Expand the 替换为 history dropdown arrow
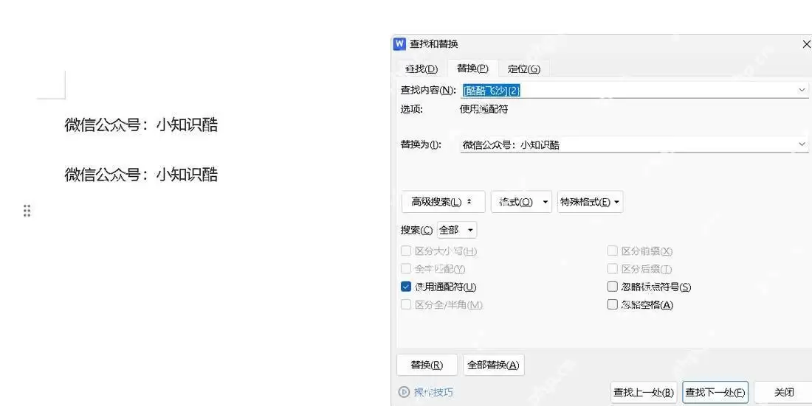812x406 pixels. coord(802,144)
